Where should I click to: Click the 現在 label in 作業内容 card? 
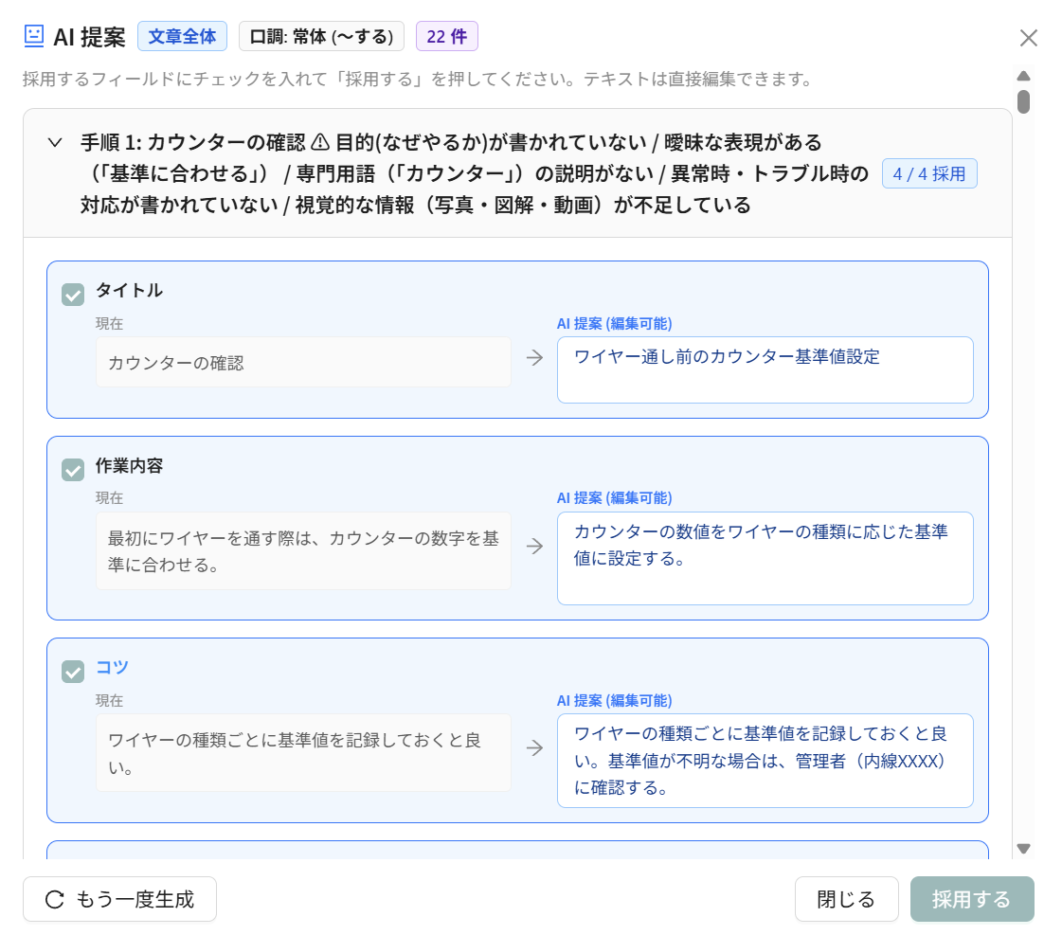point(109,498)
